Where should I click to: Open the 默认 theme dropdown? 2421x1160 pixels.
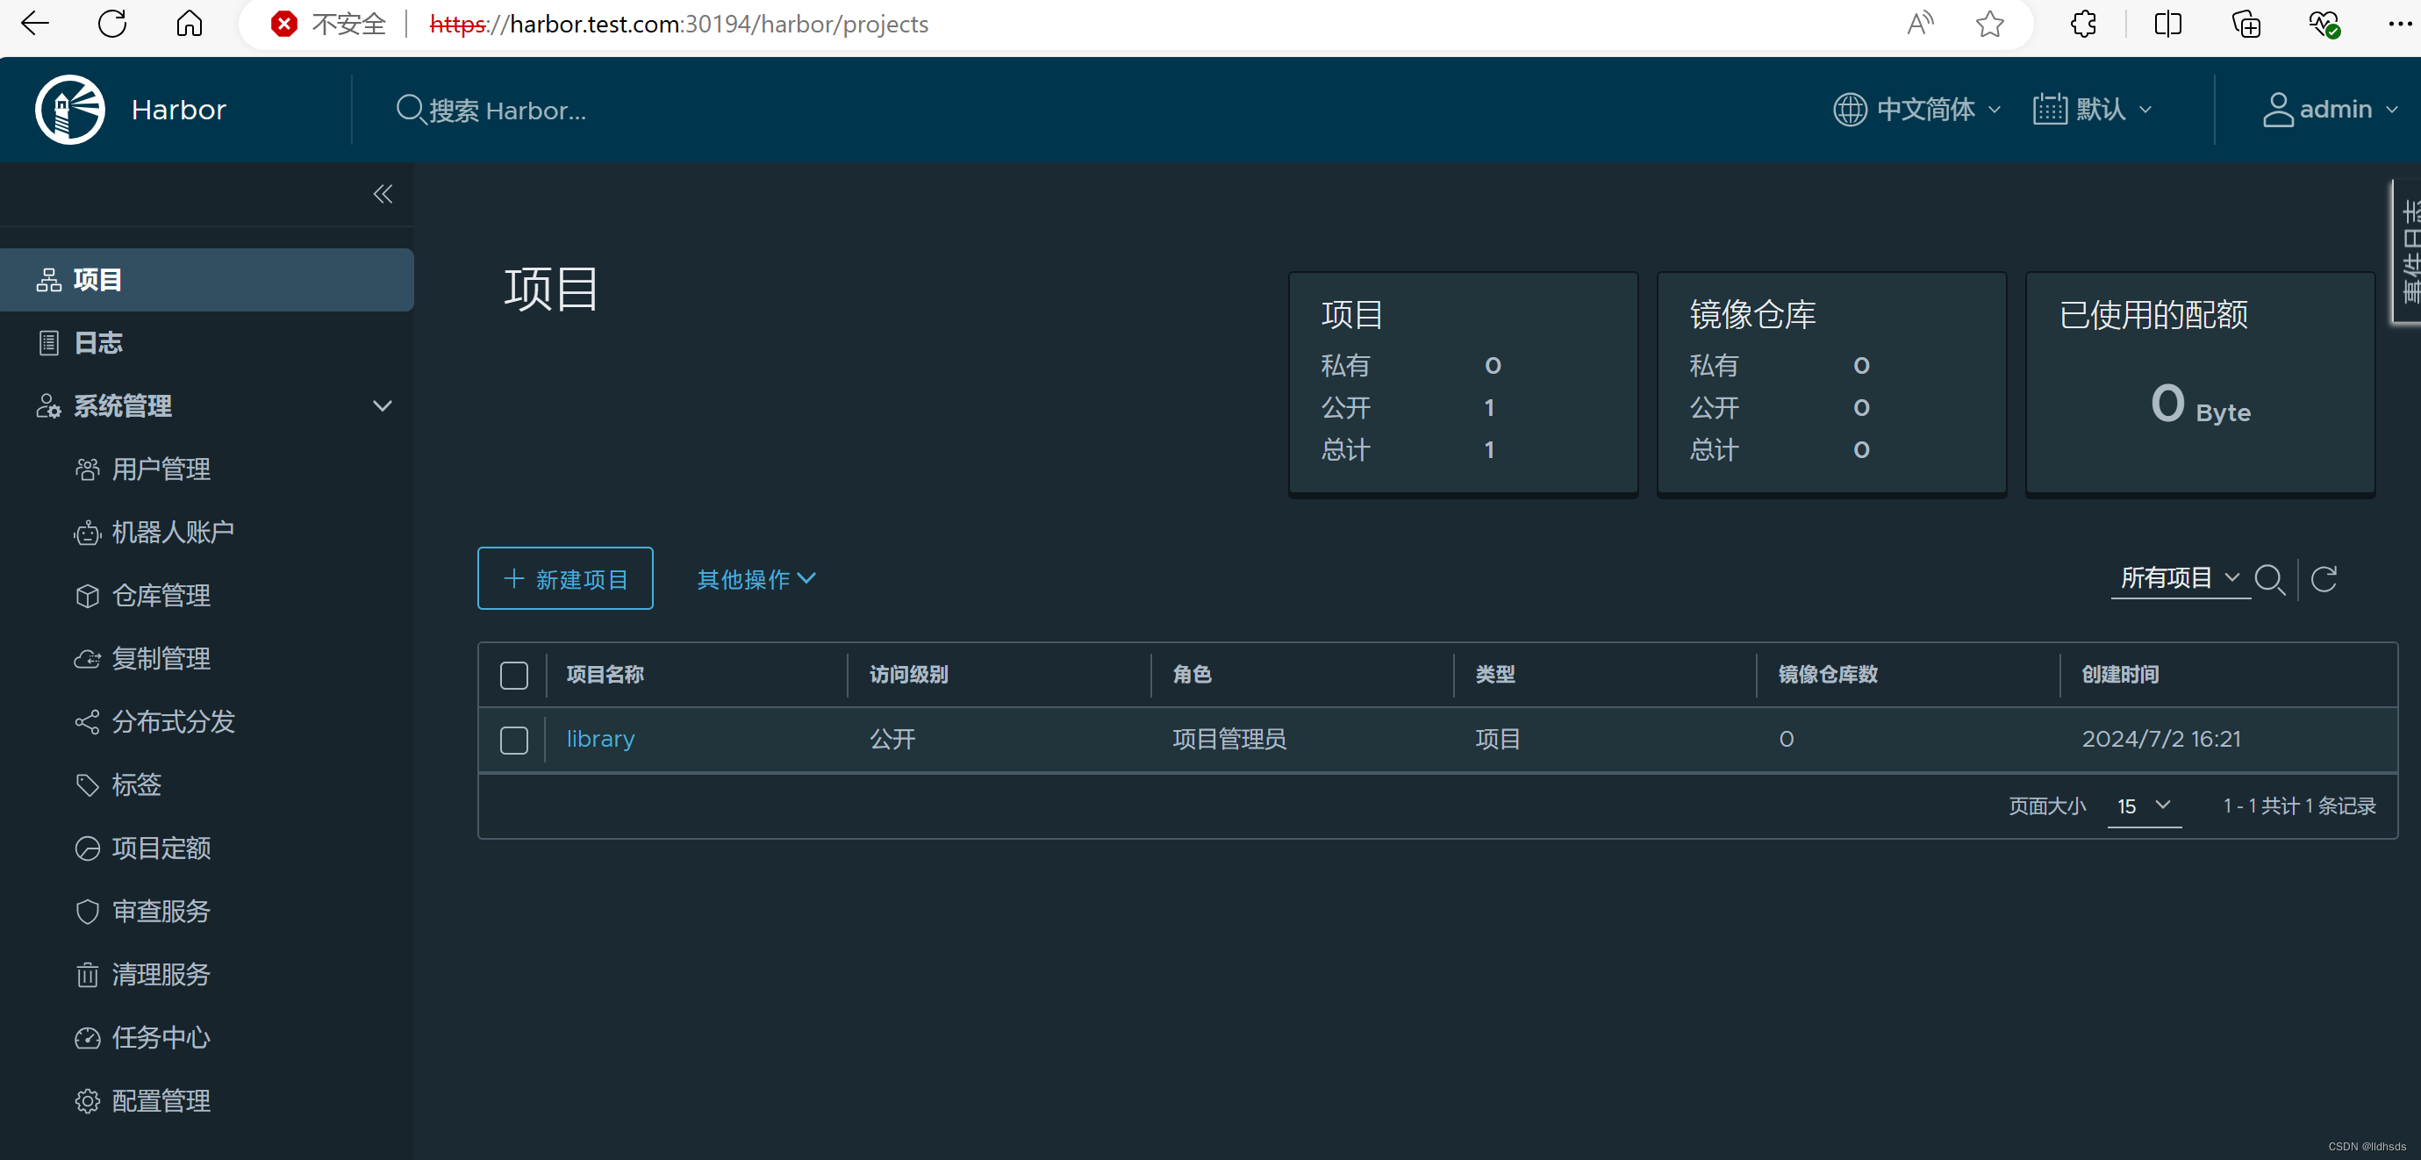[x=2093, y=109]
